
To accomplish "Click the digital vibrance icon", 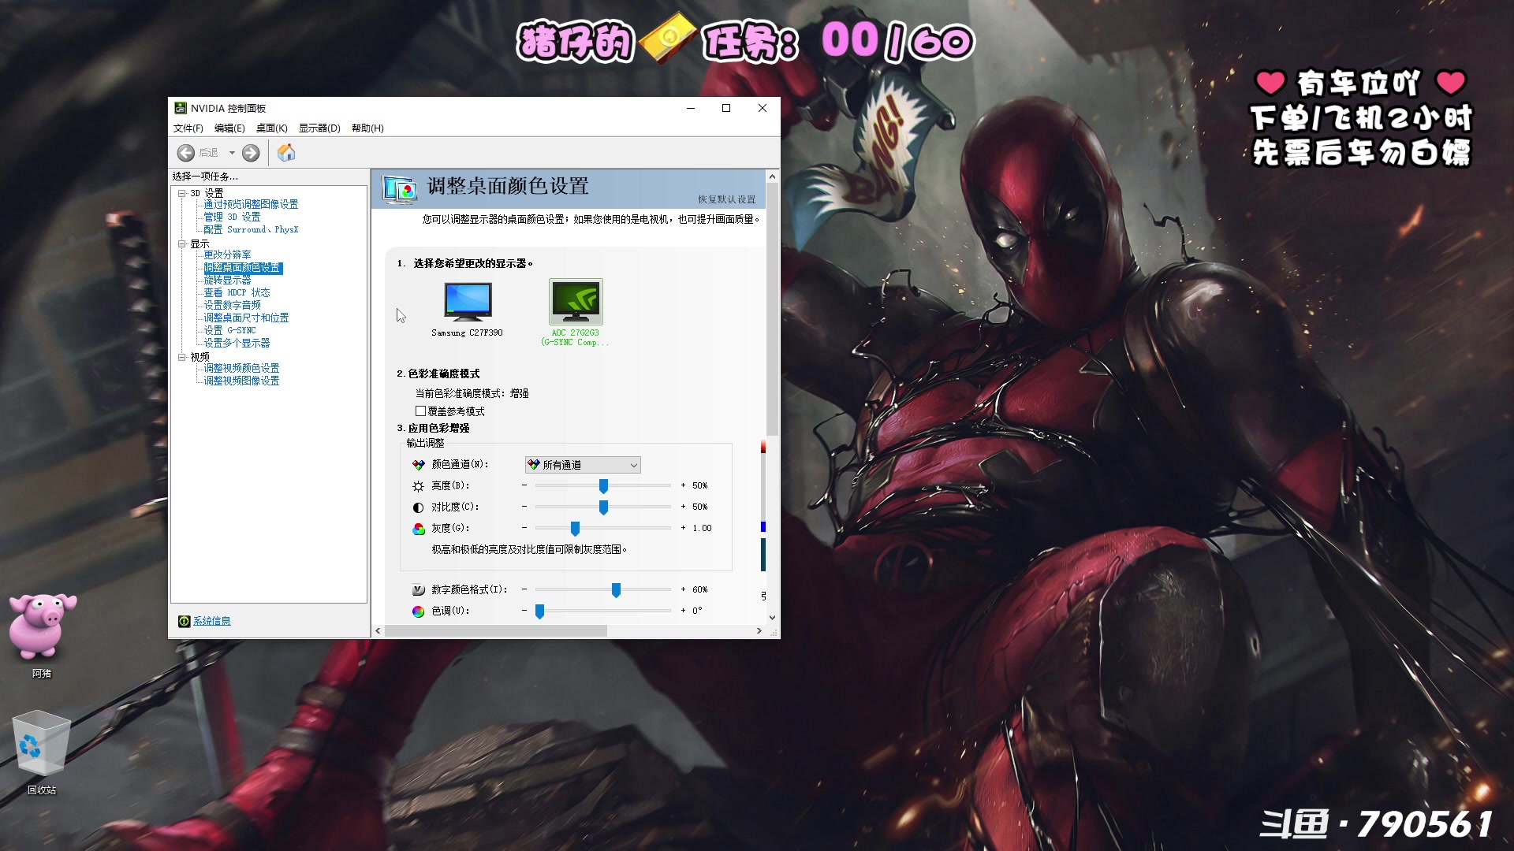I will pyautogui.click(x=418, y=589).
